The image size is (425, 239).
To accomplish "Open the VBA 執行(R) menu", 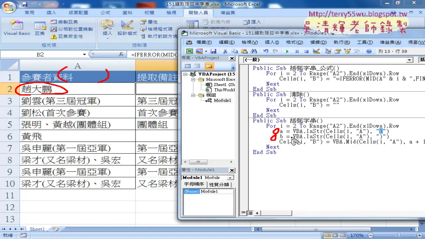I will (342, 42).
